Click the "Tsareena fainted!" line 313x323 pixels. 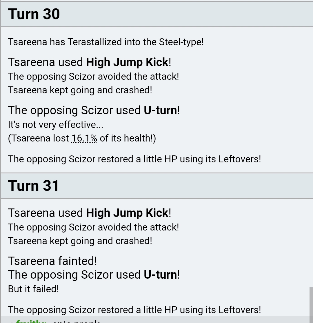[x=52, y=261]
